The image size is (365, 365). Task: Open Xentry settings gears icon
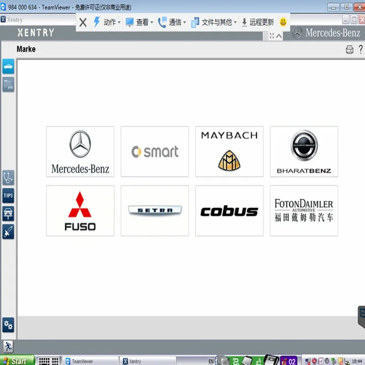click(8, 325)
